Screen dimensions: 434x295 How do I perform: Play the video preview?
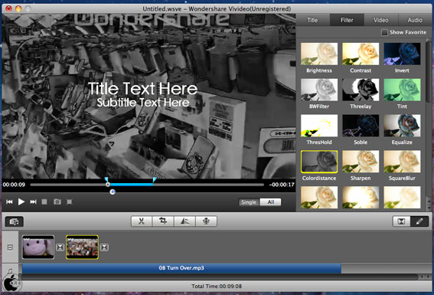point(21,202)
